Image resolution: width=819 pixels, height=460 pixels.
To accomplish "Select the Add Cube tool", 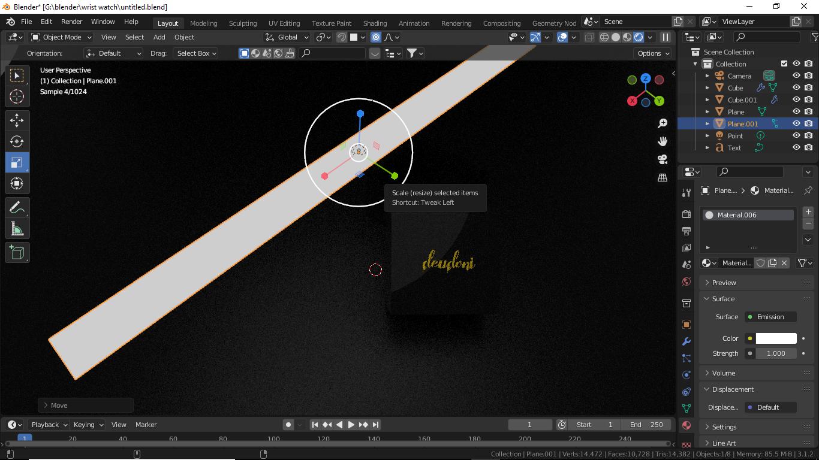I will tap(17, 252).
